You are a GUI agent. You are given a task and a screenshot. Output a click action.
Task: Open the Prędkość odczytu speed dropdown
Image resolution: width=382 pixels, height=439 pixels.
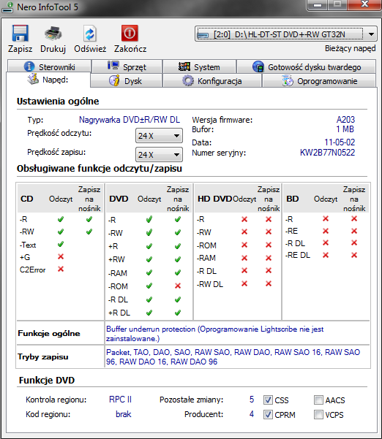(159, 136)
